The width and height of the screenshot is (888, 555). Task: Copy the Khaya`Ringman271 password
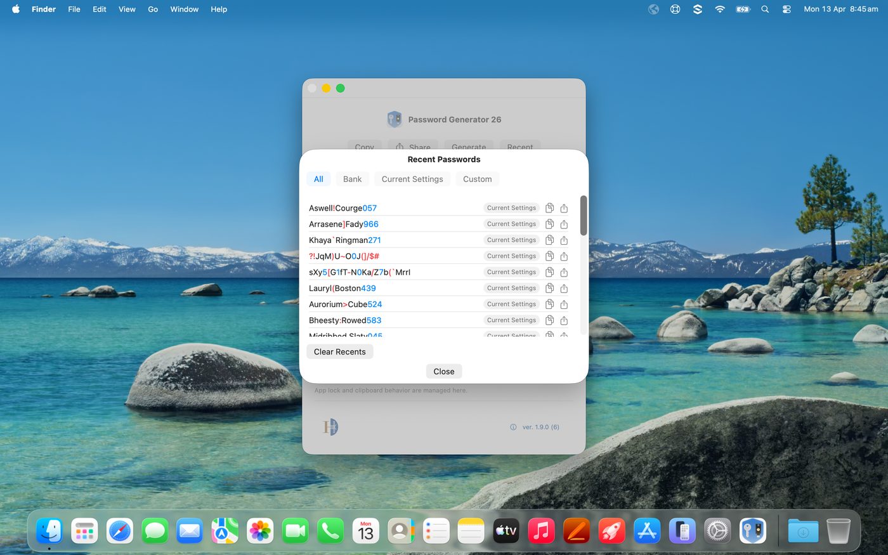coord(550,240)
